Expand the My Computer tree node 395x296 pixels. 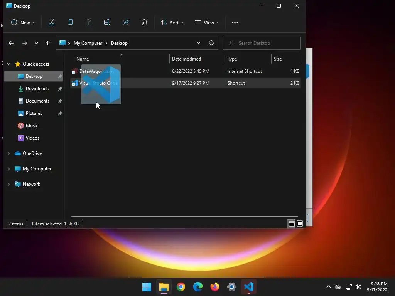[9, 169]
